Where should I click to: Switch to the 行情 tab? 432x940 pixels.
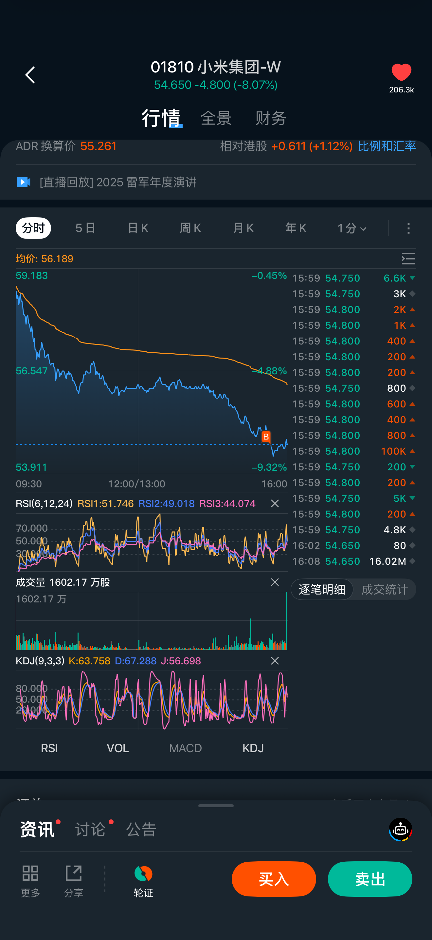[x=161, y=118]
